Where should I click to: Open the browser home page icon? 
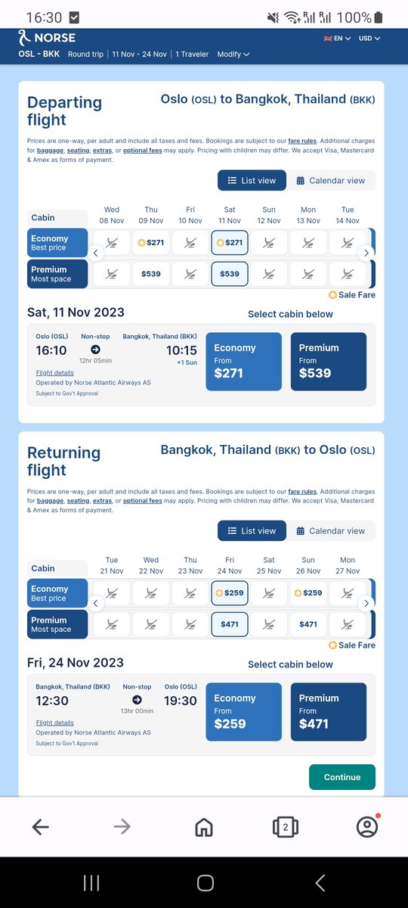point(204,827)
